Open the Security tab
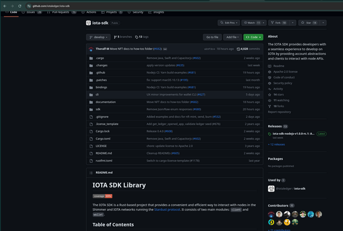Screen dimensions: 343x231 coord(135,12)
